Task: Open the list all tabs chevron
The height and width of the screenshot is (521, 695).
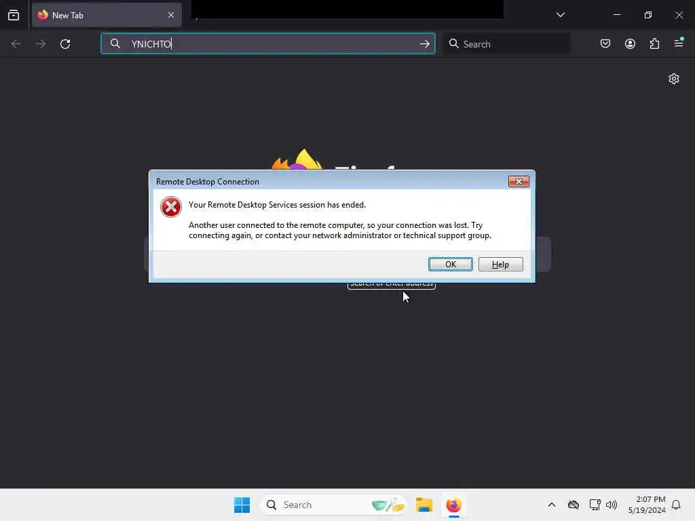Action: click(x=560, y=15)
